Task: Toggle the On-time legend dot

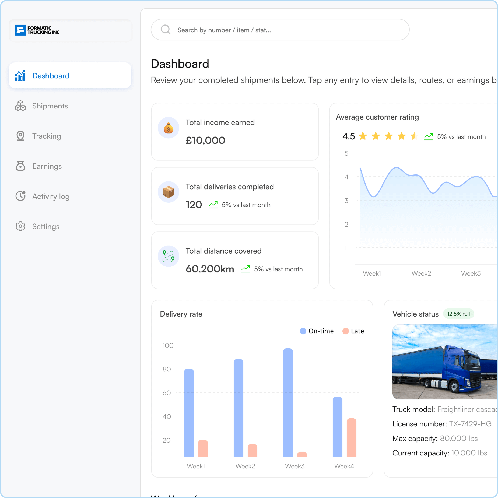Action: pyautogui.click(x=303, y=331)
